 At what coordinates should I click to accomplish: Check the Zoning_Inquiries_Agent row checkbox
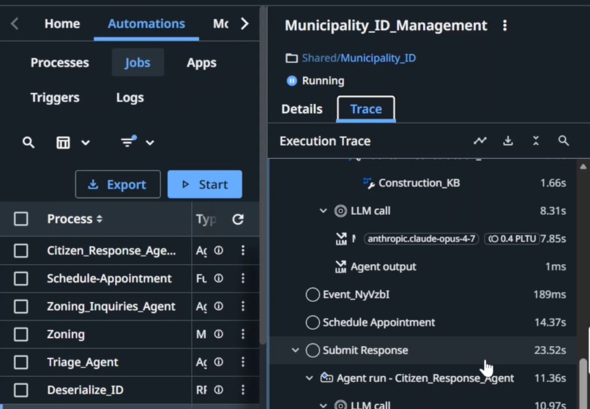click(x=20, y=307)
